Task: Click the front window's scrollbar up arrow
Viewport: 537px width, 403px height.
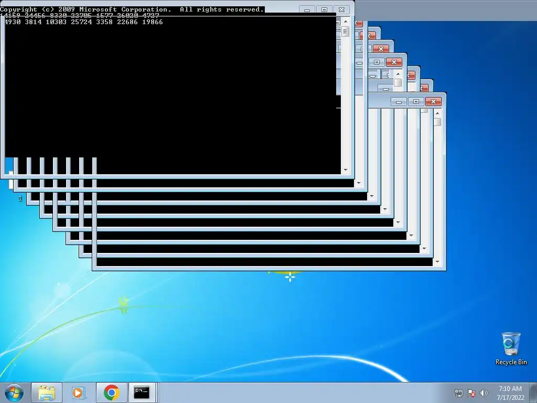Action: point(346,21)
